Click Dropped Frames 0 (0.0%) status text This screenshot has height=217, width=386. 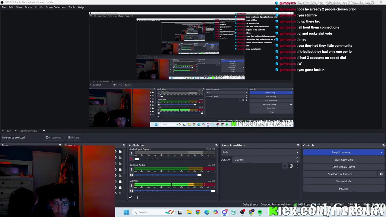click(275, 204)
